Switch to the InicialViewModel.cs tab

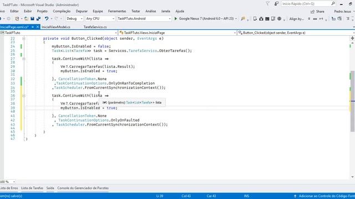56,27
